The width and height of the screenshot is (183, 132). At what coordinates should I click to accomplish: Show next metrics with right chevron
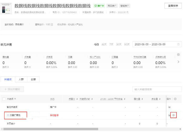coord(178,62)
